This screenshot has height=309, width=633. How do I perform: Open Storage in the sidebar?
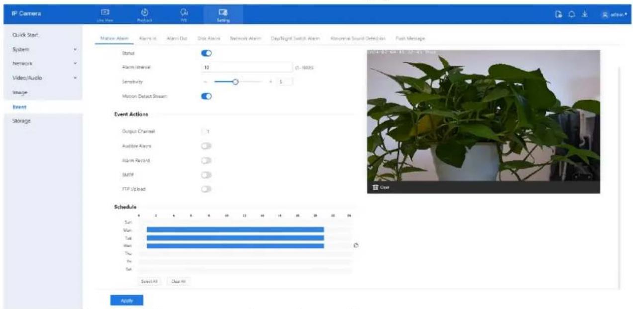click(x=21, y=121)
